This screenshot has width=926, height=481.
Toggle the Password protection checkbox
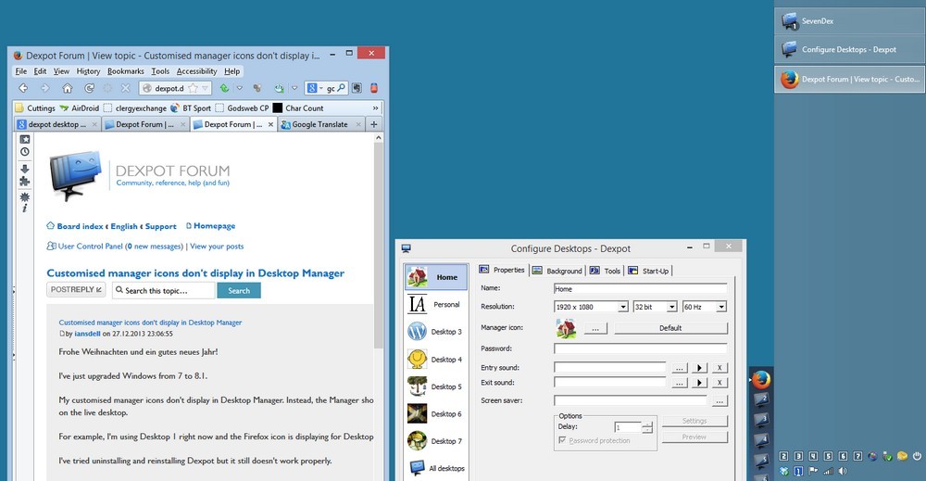pyautogui.click(x=563, y=441)
